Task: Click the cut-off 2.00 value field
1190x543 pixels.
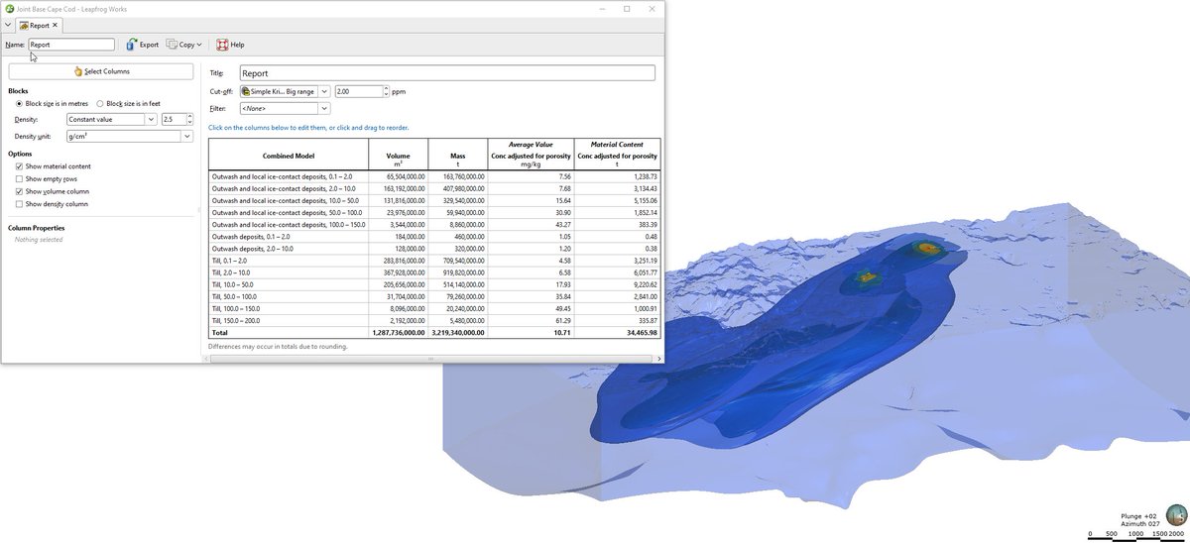Action: 358,91
